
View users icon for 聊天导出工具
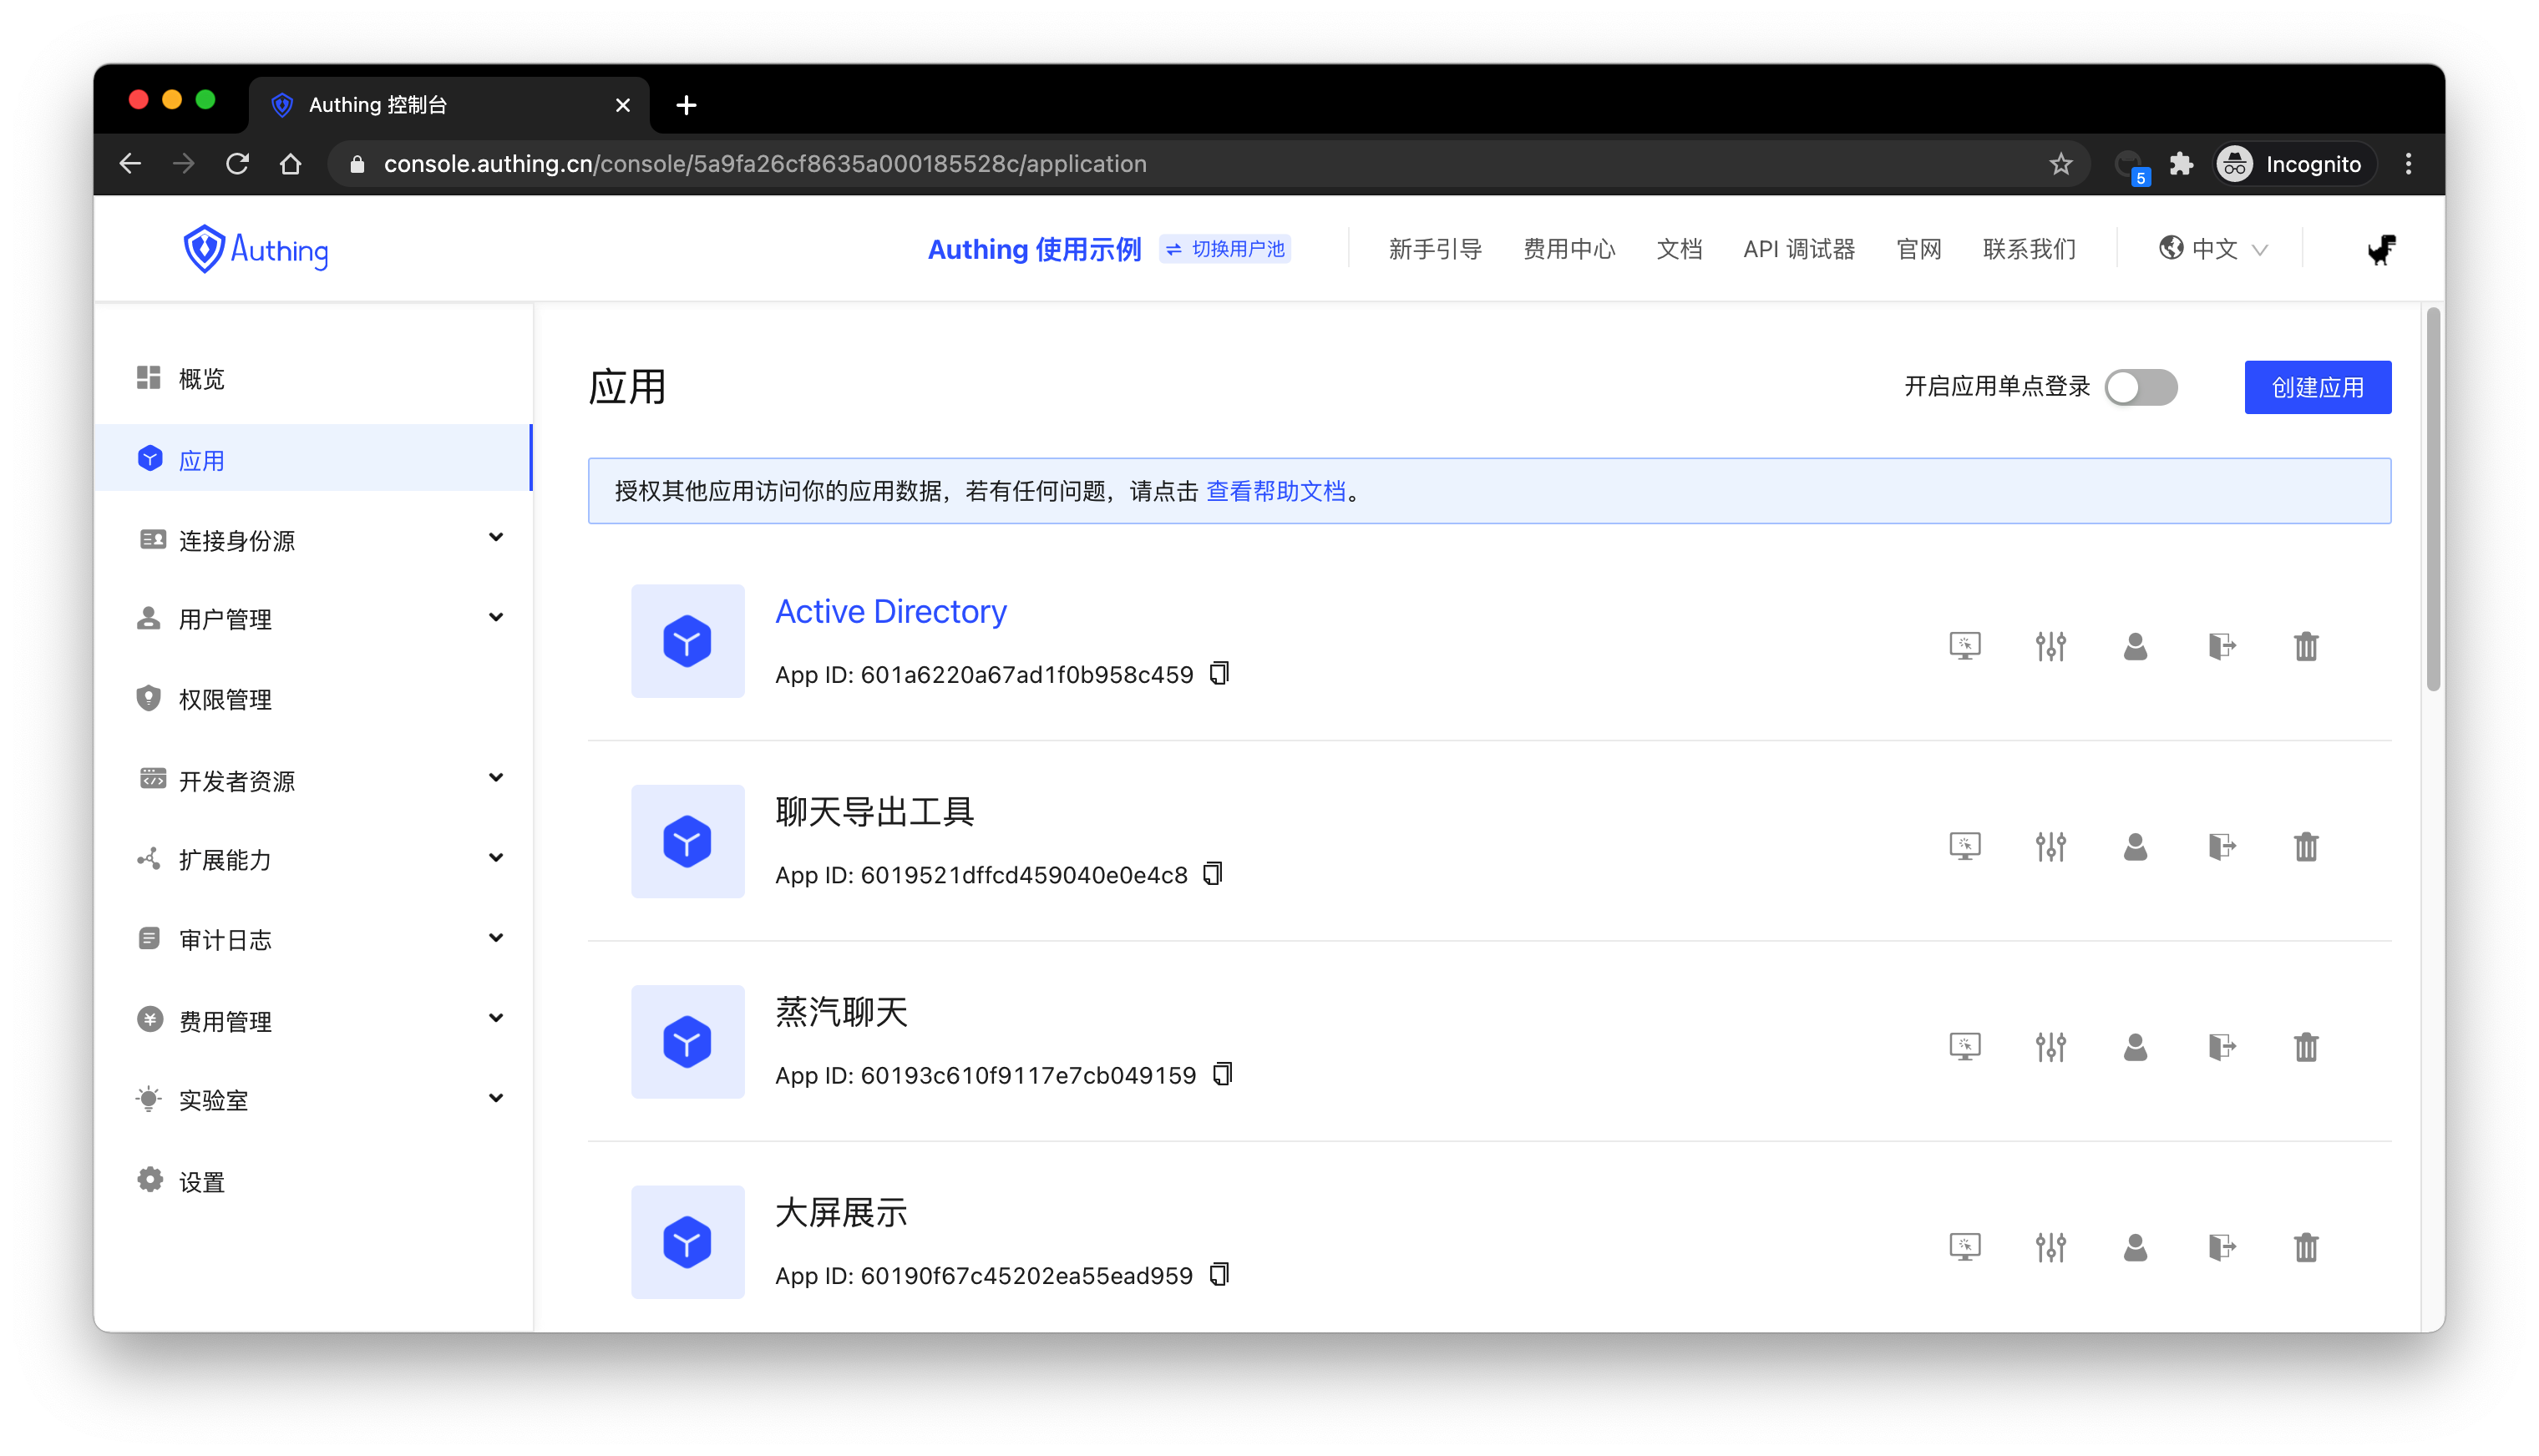click(x=2135, y=846)
